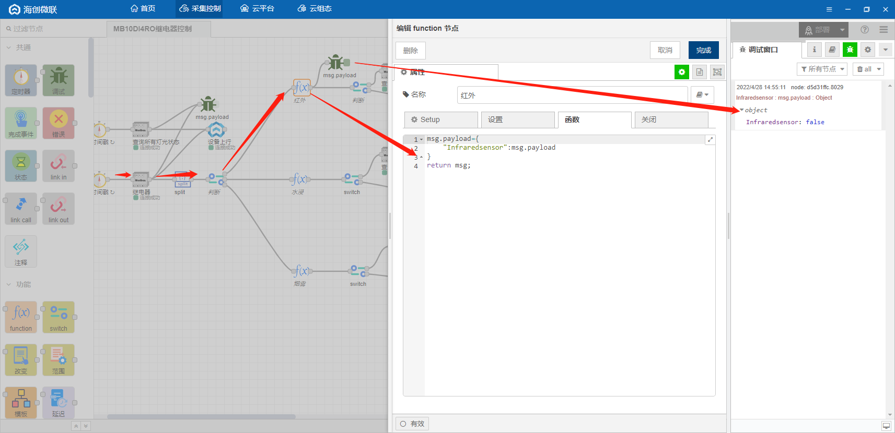The image size is (895, 433).
Task: Select the 函数 tab
Action: 595,119
